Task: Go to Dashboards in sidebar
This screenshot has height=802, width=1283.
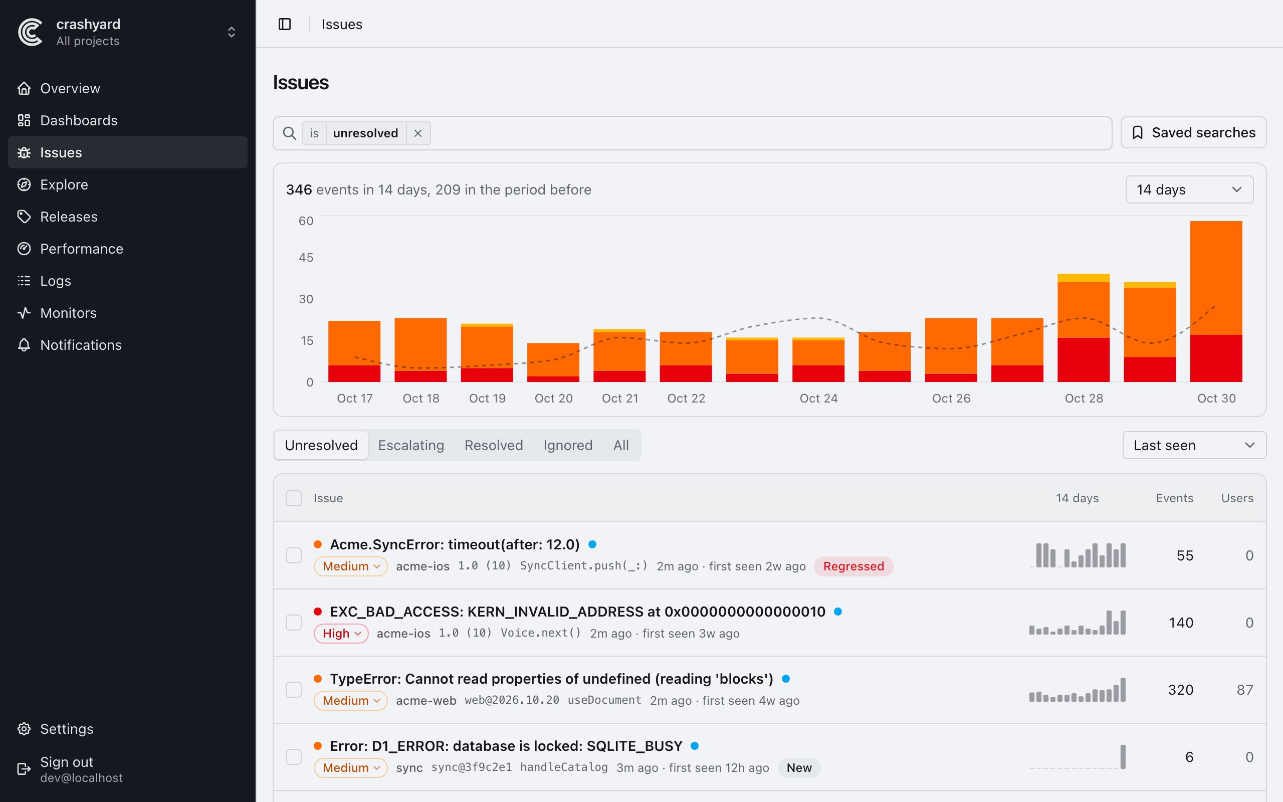Action: coord(128,120)
